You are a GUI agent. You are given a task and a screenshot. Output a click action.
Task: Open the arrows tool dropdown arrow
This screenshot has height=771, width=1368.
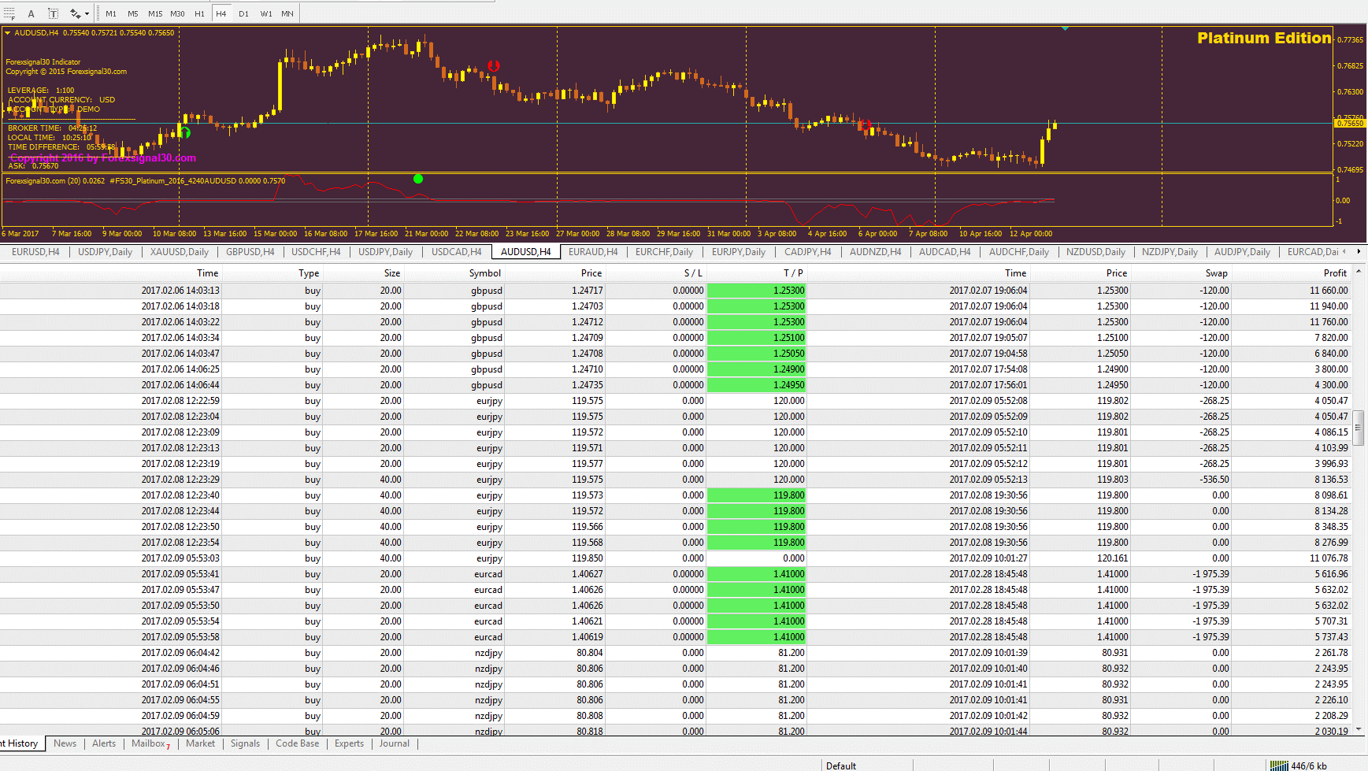[x=87, y=13]
